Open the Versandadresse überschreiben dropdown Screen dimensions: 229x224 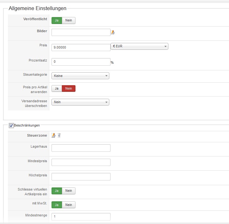point(80,102)
